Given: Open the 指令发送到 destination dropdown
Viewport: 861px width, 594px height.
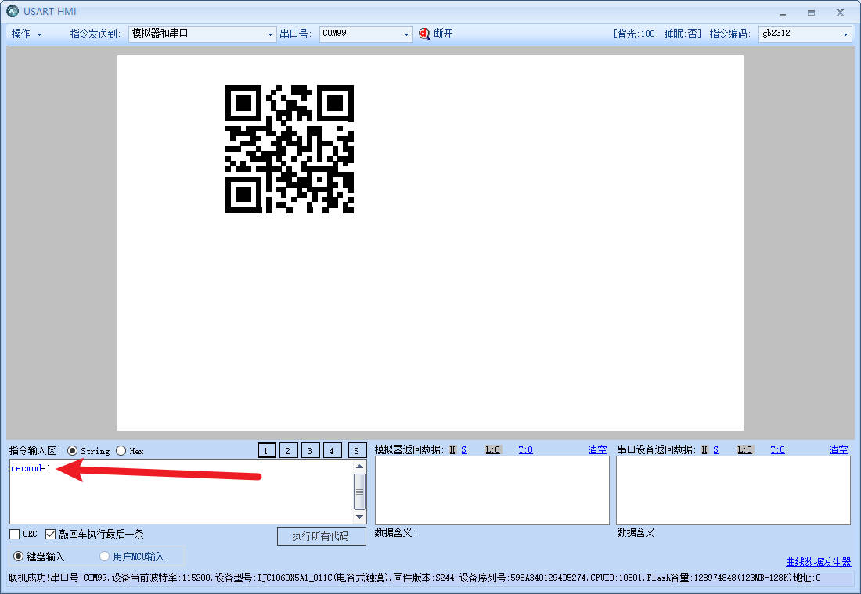Looking at the screenshot, I should (x=269, y=33).
